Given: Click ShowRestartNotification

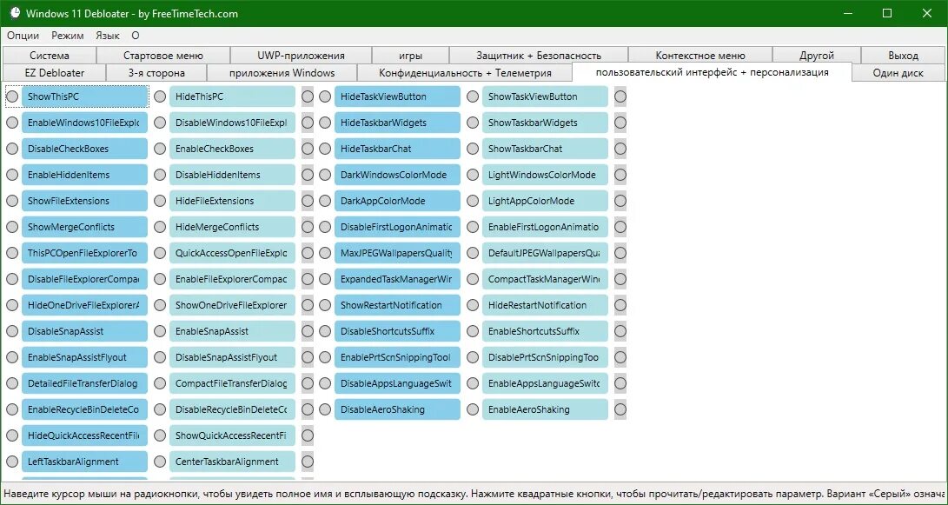Looking at the screenshot, I should [x=397, y=305].
